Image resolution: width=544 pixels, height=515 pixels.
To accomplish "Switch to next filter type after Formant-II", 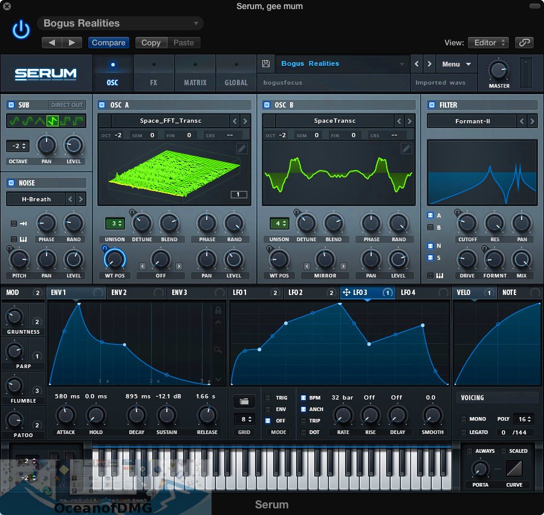I will pos(532,121).
